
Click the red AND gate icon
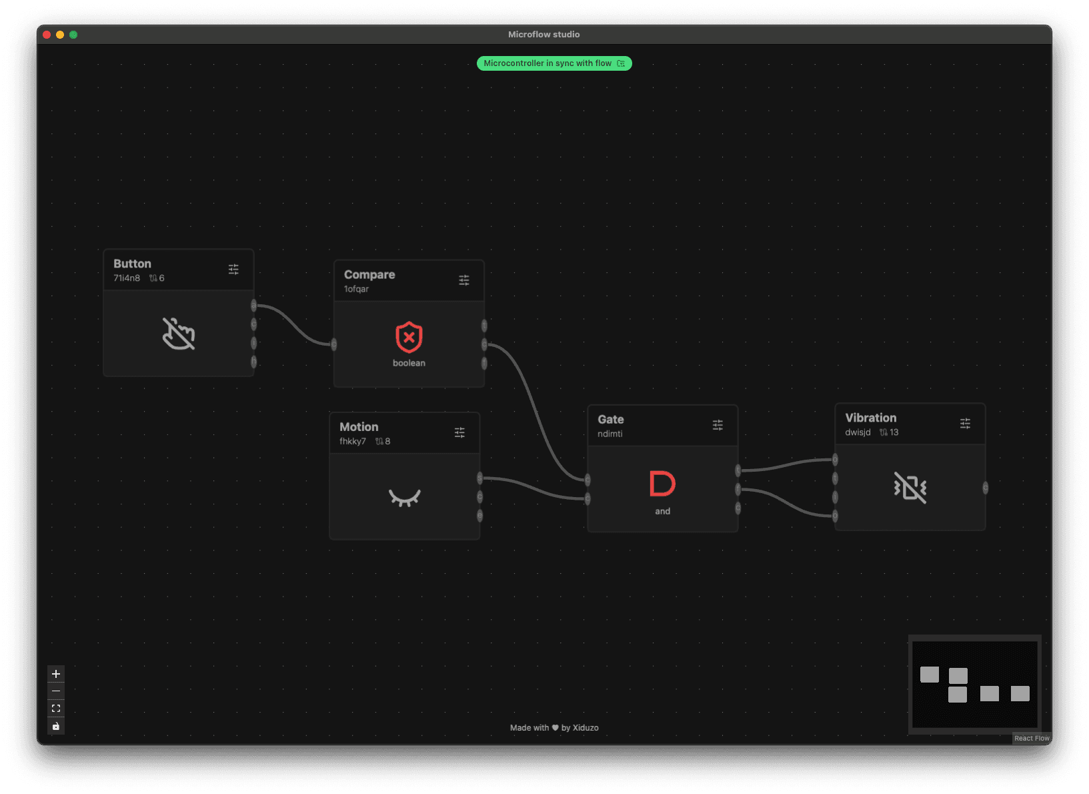click(662, 484)
